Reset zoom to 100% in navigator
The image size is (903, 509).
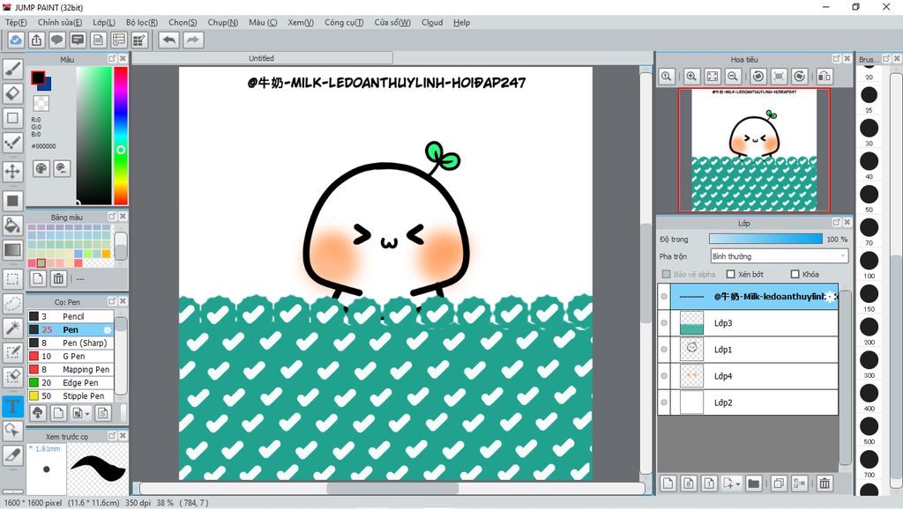[x=667, y=76]
